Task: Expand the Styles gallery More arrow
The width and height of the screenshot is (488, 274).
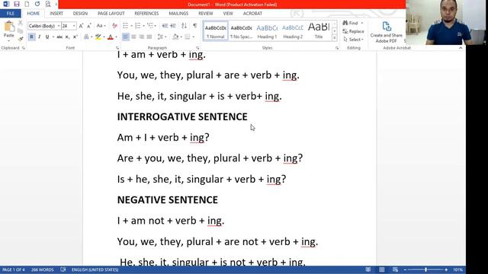Action: 335,39
